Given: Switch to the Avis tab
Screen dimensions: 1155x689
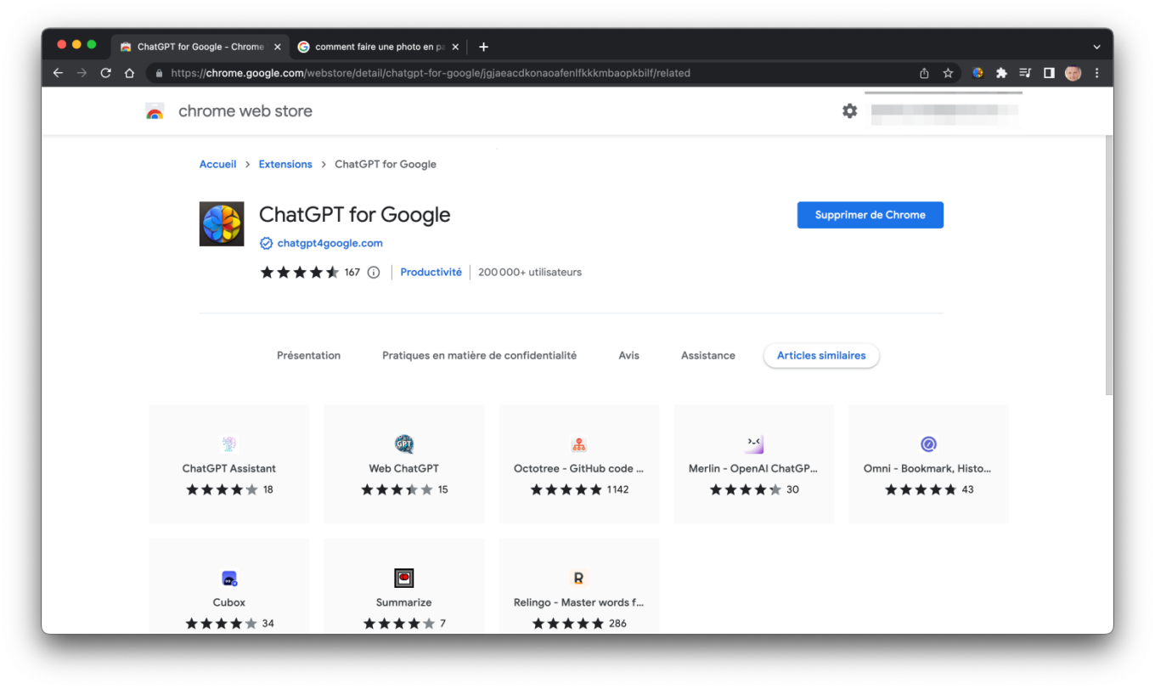Looking at the screenshot, I should click(x=628, y=355).
